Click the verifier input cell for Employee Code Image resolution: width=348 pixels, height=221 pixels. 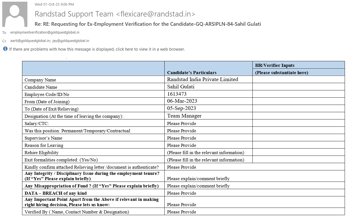click(298, 94)
